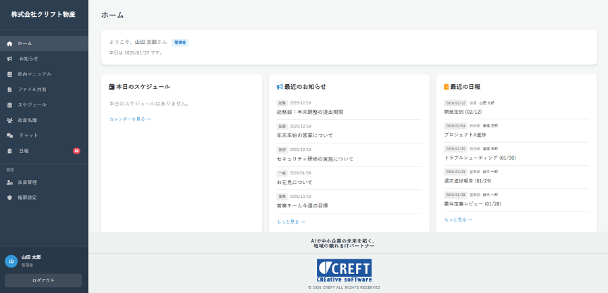
Task: Click the shield icon for 権限設定
Action: click(x=9, y=197)
